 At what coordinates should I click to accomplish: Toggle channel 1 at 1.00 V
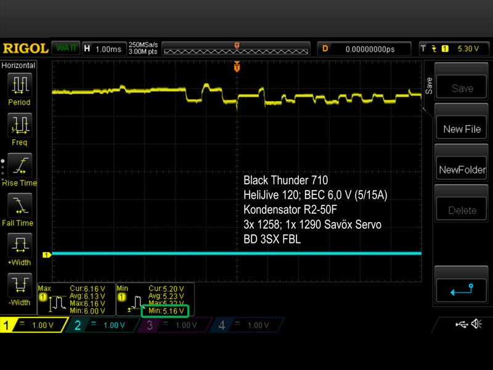(x=34, y=325)
